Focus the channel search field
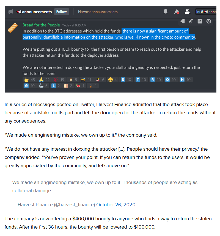 click(206, 12)
